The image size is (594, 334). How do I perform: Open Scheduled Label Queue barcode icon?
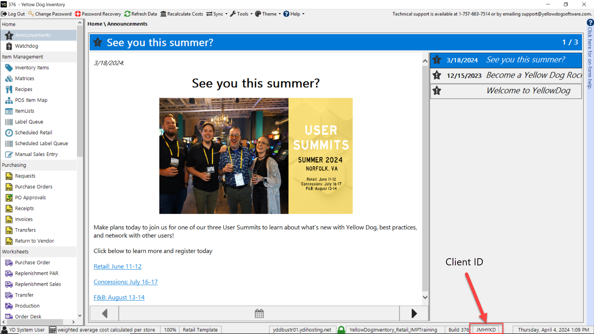[x=9, y=143]
